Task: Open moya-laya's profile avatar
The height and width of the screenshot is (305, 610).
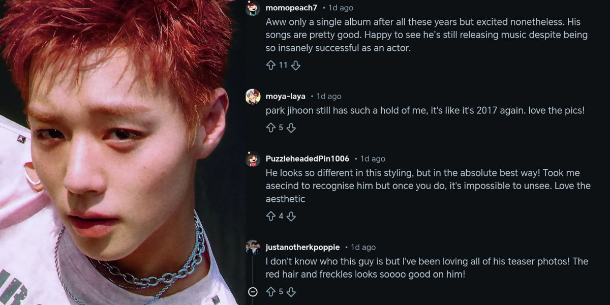Action: point(253,96)
